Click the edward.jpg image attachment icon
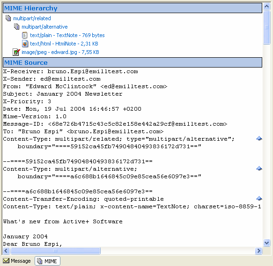 [16, 52]
